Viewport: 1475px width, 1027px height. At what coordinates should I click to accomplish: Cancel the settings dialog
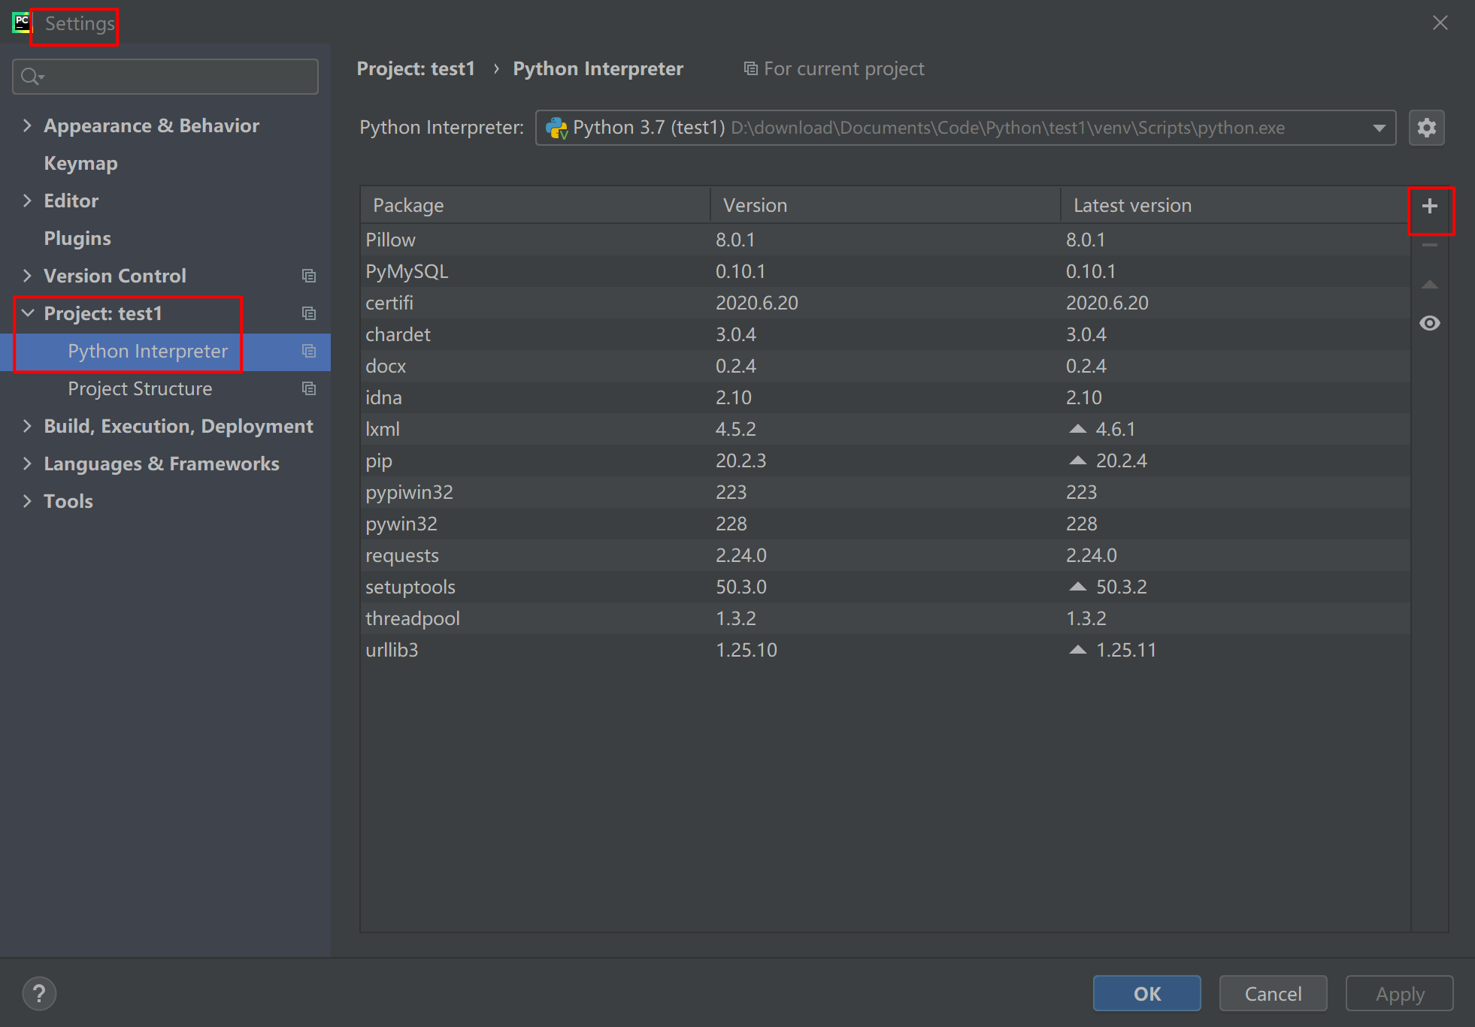coord(1273,993)
